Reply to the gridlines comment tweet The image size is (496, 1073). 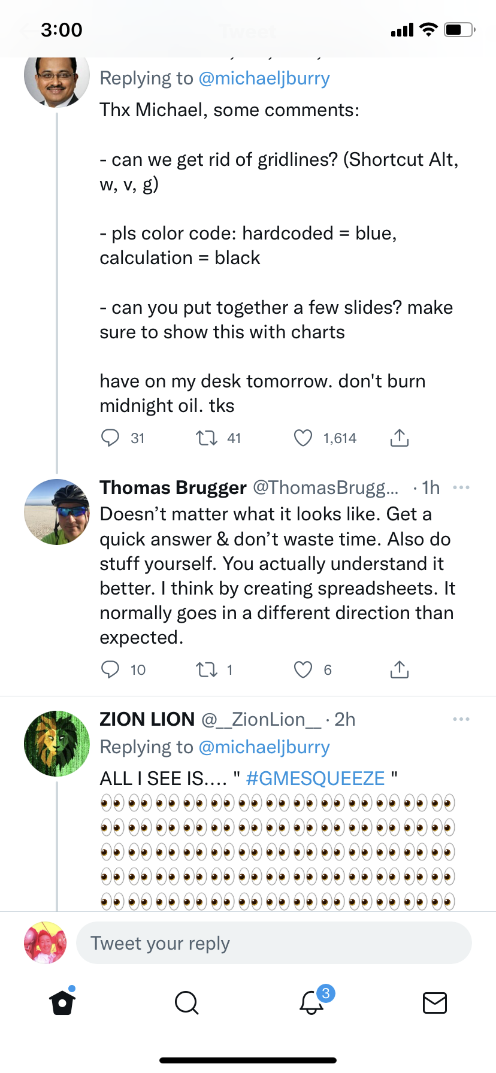tap(110, 438)
